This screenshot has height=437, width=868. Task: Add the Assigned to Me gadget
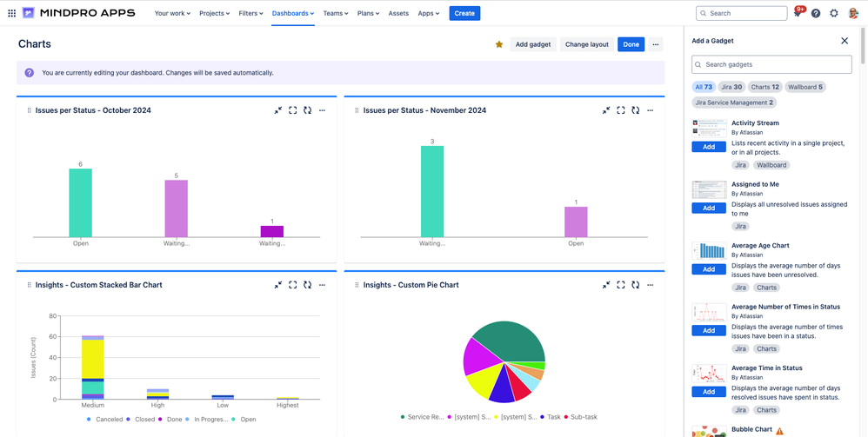709,208
